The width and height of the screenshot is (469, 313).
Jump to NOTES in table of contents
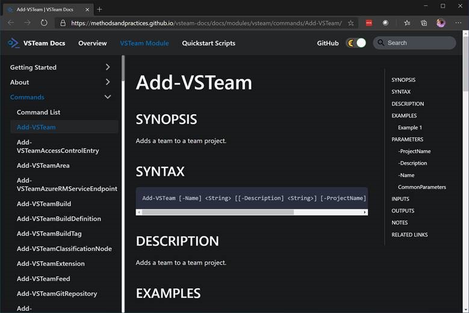pyautogui.click(x=400, y=223)
